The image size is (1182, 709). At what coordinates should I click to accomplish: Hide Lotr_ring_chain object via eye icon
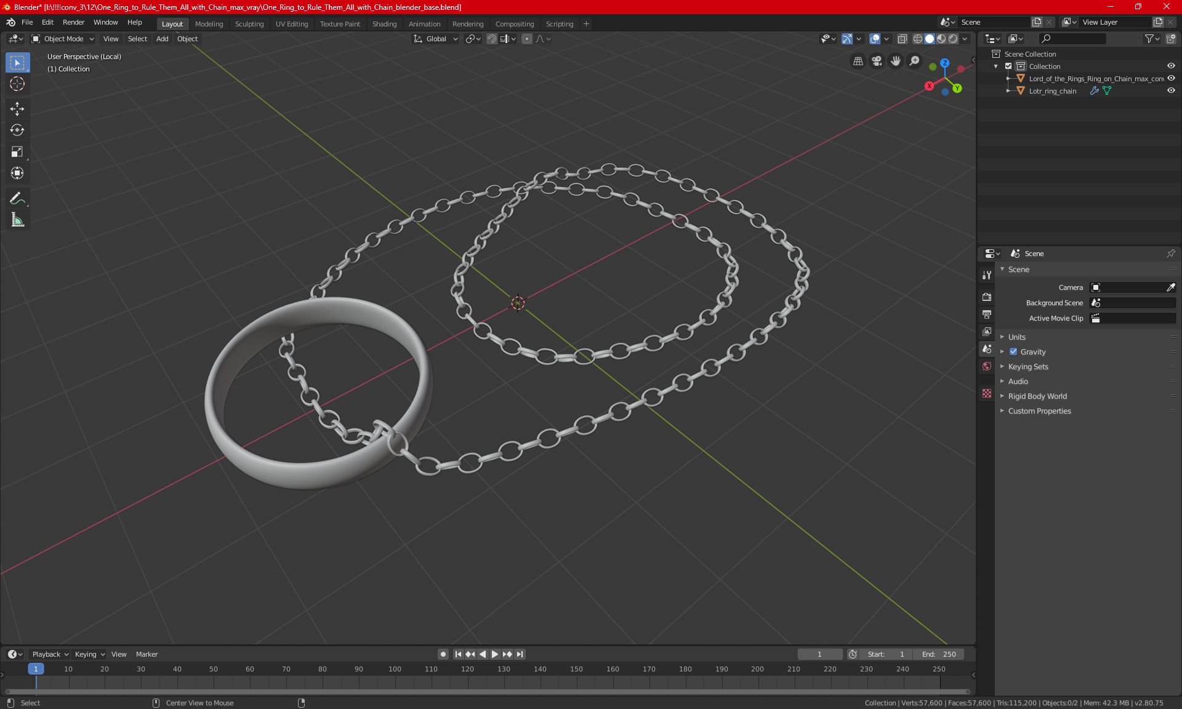pyautogui.click(x=1171, y=91)
